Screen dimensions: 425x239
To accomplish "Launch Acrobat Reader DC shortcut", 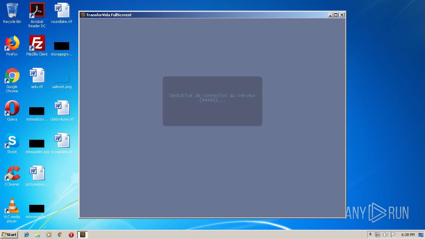I will click(37, 15).
